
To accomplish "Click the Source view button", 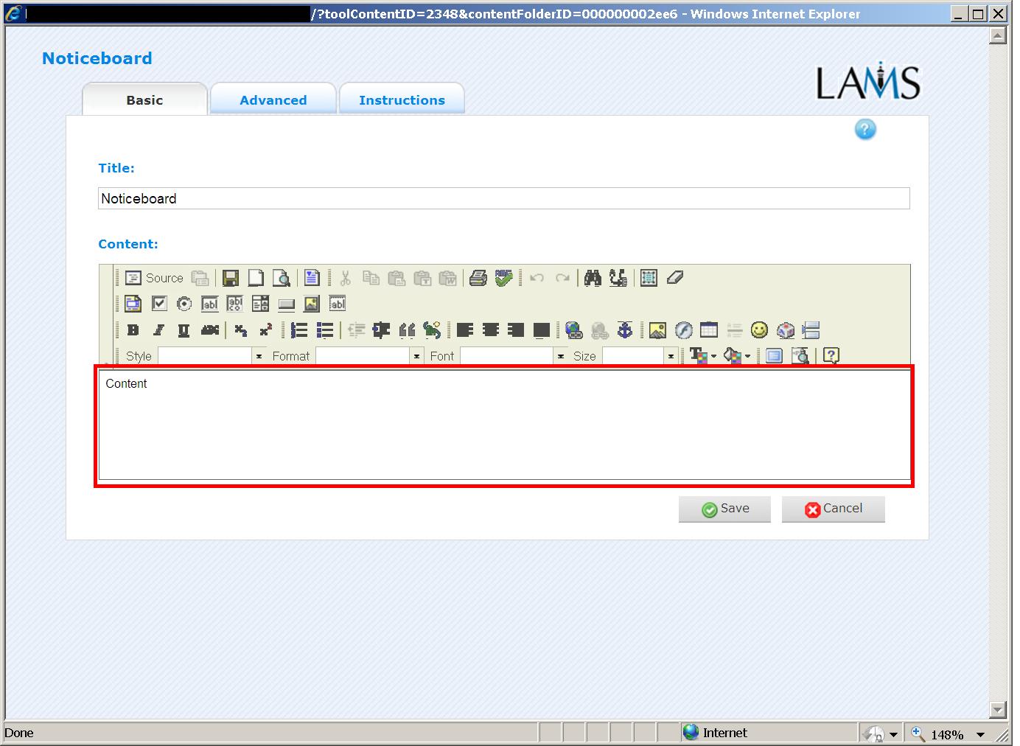I will point(154,278).
